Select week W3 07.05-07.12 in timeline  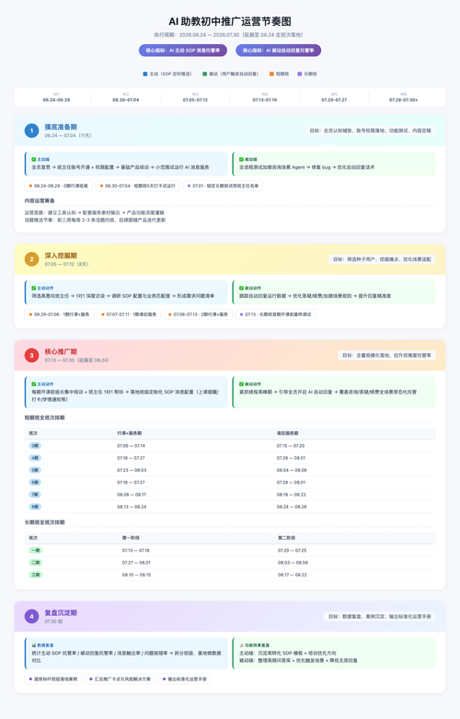pos(195,97)
